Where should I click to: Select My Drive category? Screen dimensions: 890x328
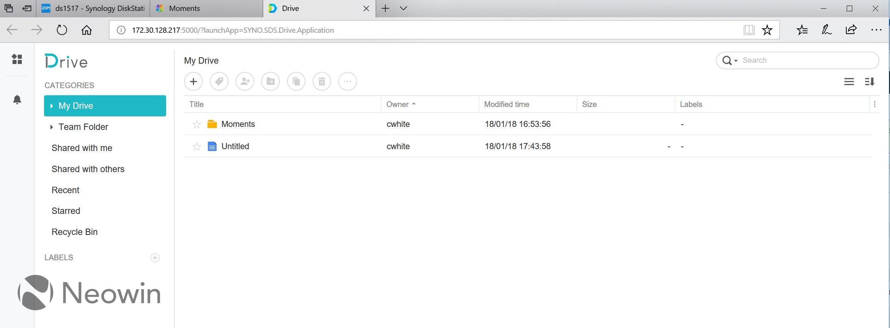[x=105, y=106]
